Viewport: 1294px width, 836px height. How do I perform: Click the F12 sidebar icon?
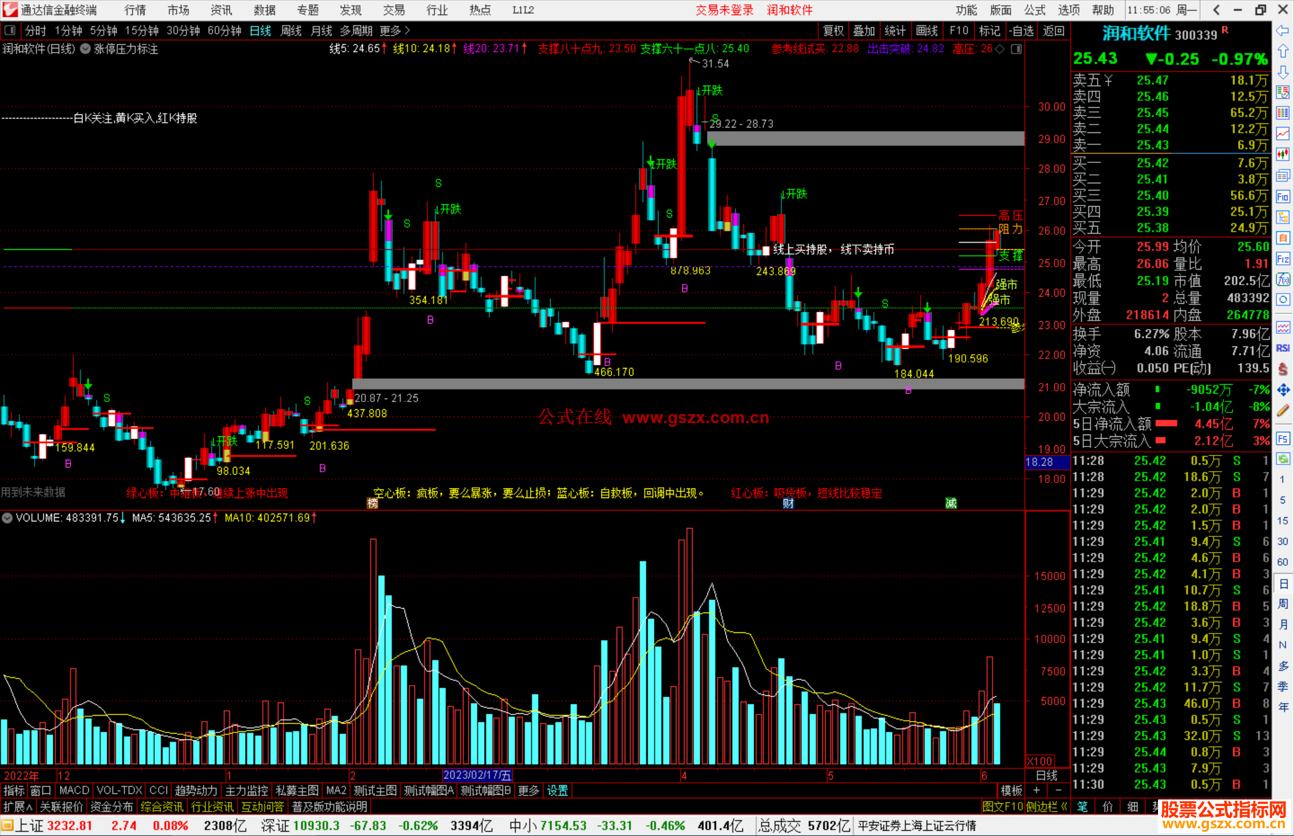point(1283,259)
